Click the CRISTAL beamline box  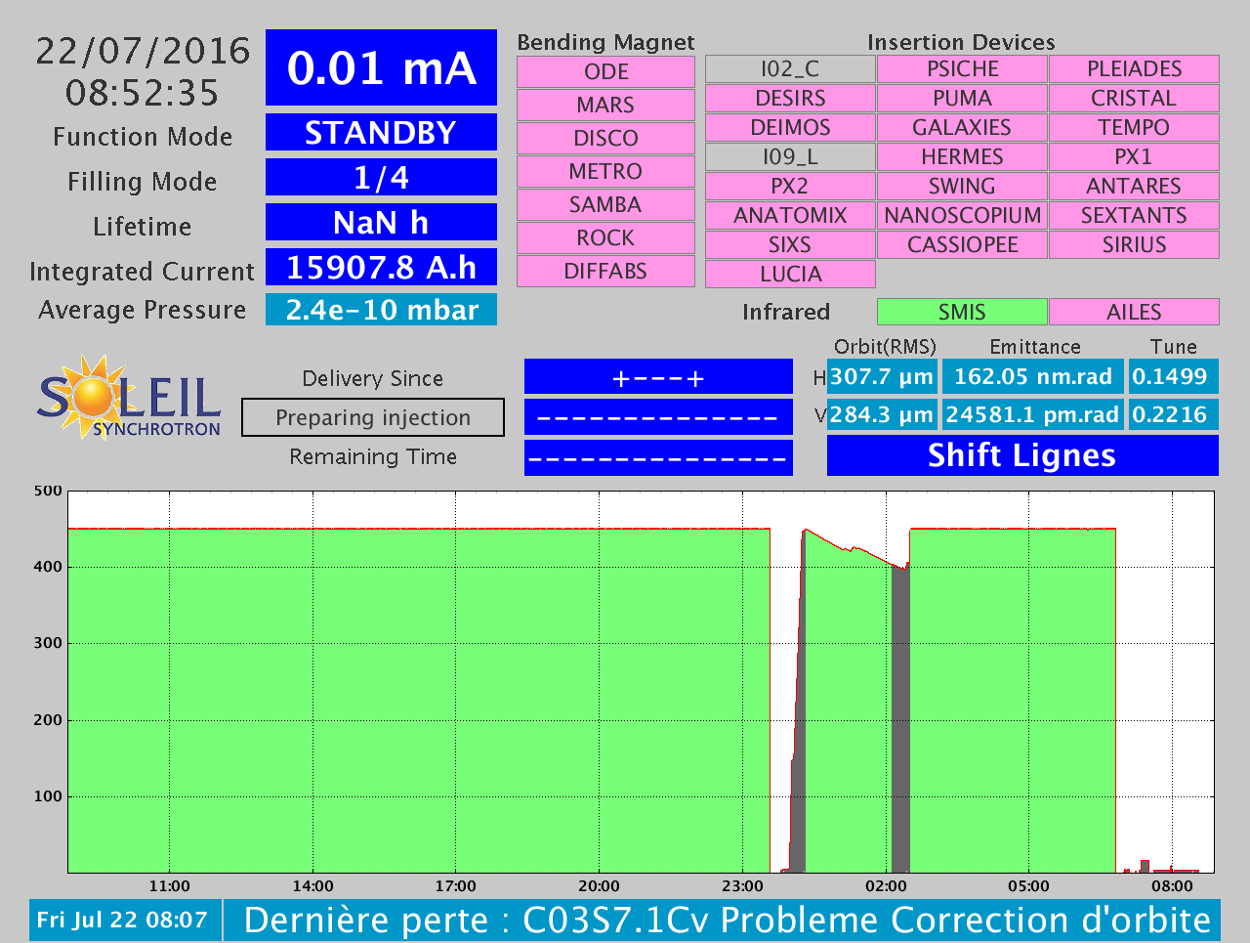(1134, 99)
